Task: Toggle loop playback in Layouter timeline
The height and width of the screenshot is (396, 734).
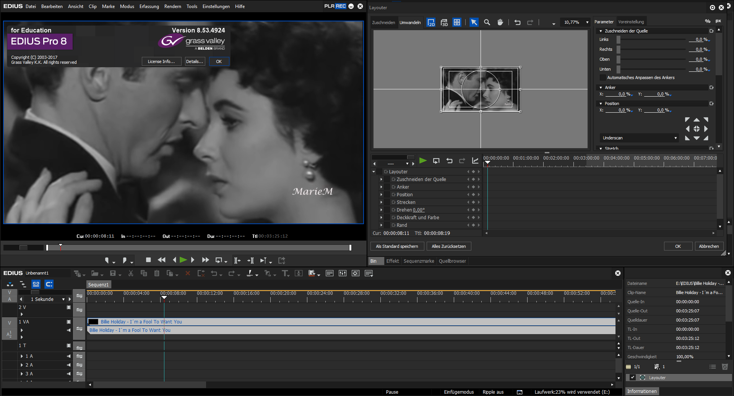Action: [x=436, y=161]
